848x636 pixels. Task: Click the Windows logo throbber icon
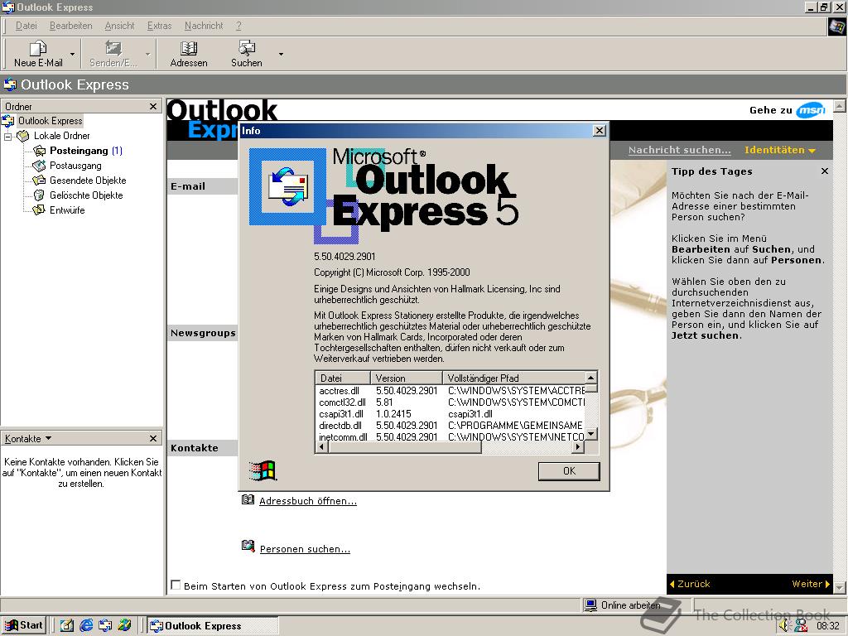coord(836,26)
